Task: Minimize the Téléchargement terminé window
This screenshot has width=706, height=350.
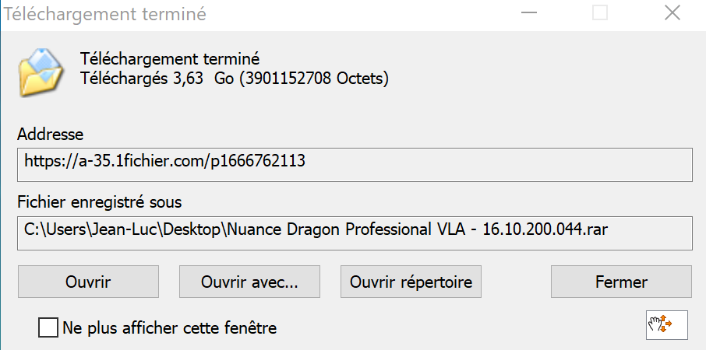Action: [529, 13]
